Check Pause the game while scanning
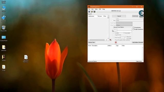Screen dimensions: 164x92 click(114, 40)
